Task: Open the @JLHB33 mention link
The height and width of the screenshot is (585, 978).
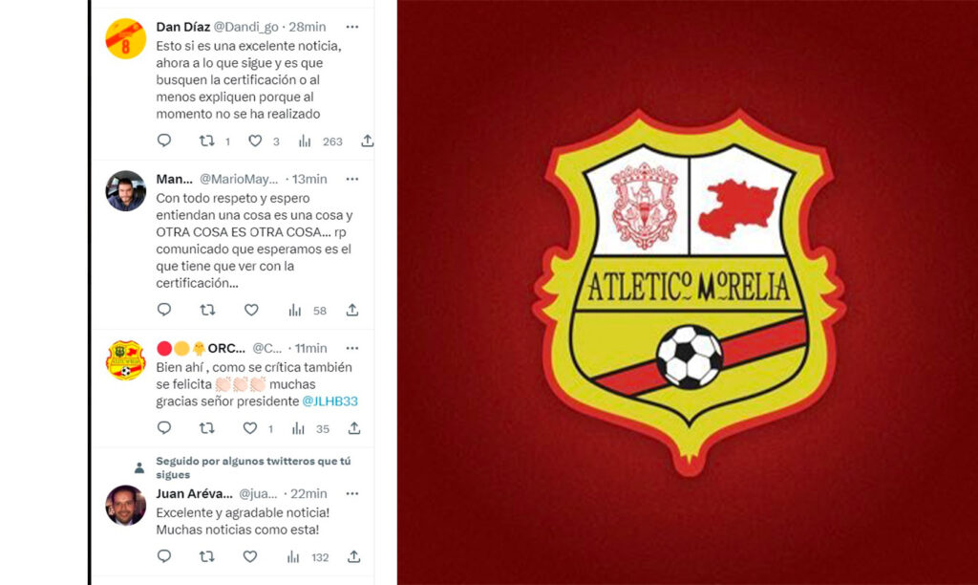Action: [330, 401]
